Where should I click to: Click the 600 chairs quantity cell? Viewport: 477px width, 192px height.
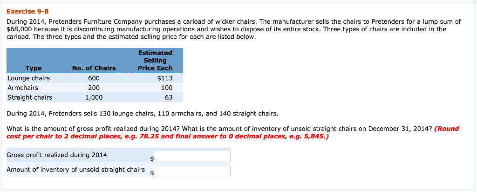94,78
